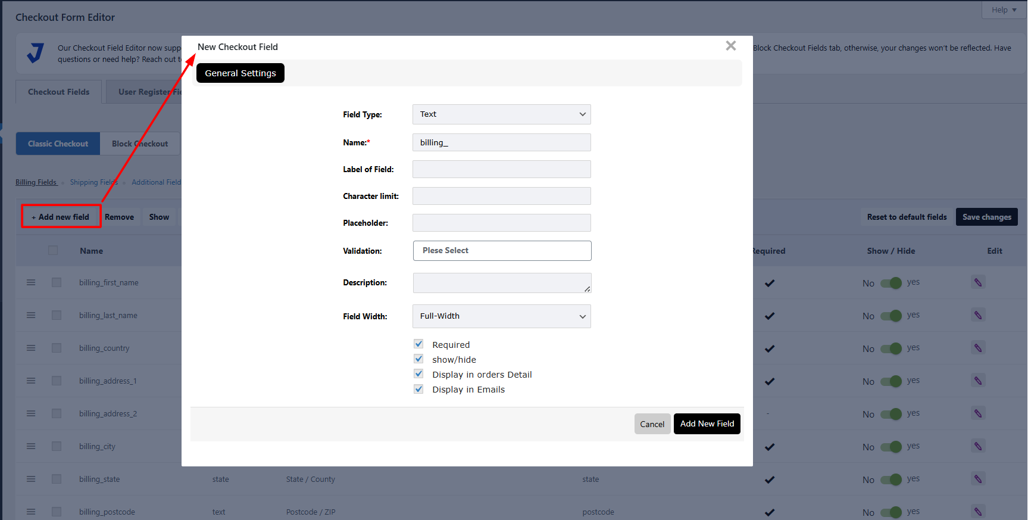Toggle the Display in orders Detail checkbox

(419, 374)
